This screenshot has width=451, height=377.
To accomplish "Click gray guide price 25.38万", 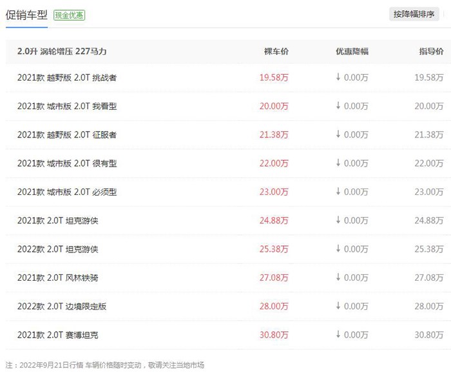I will 429,249.
